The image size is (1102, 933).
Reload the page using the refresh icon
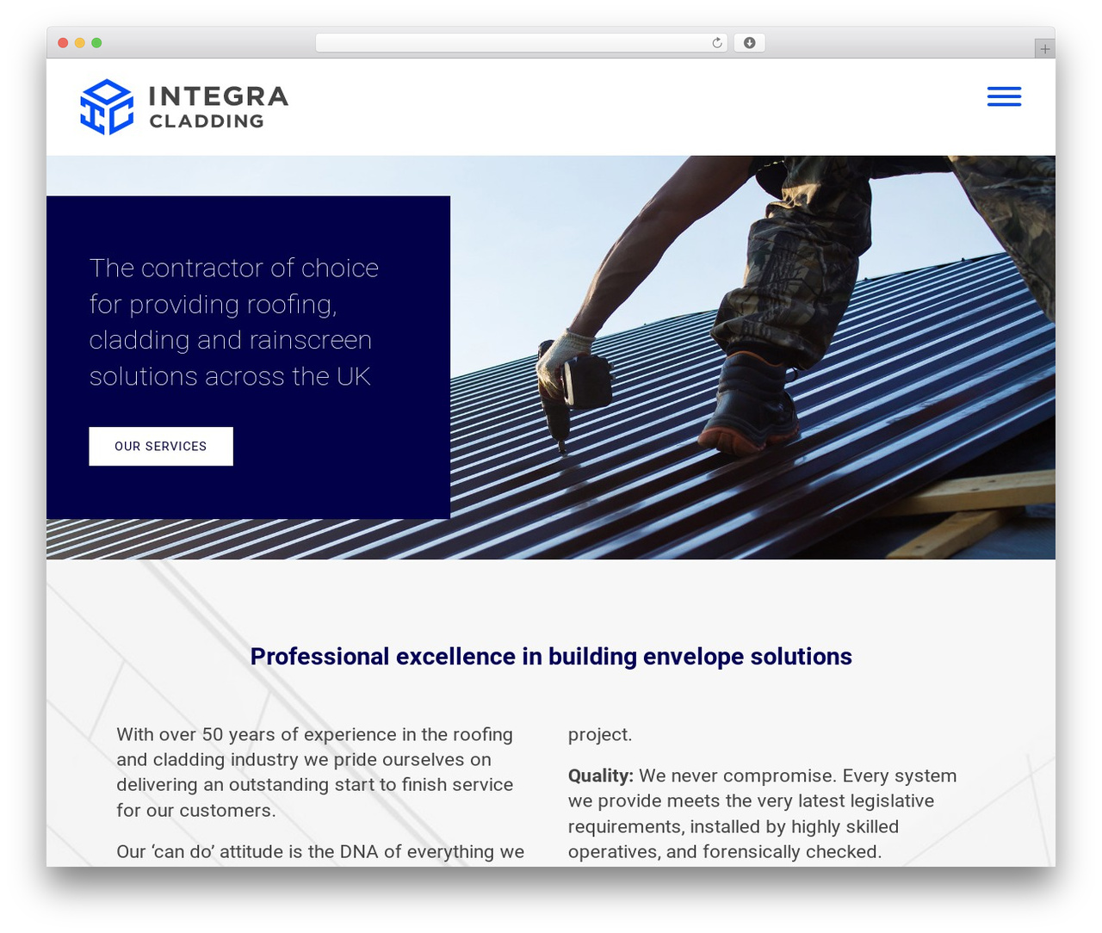click(717, 43)
